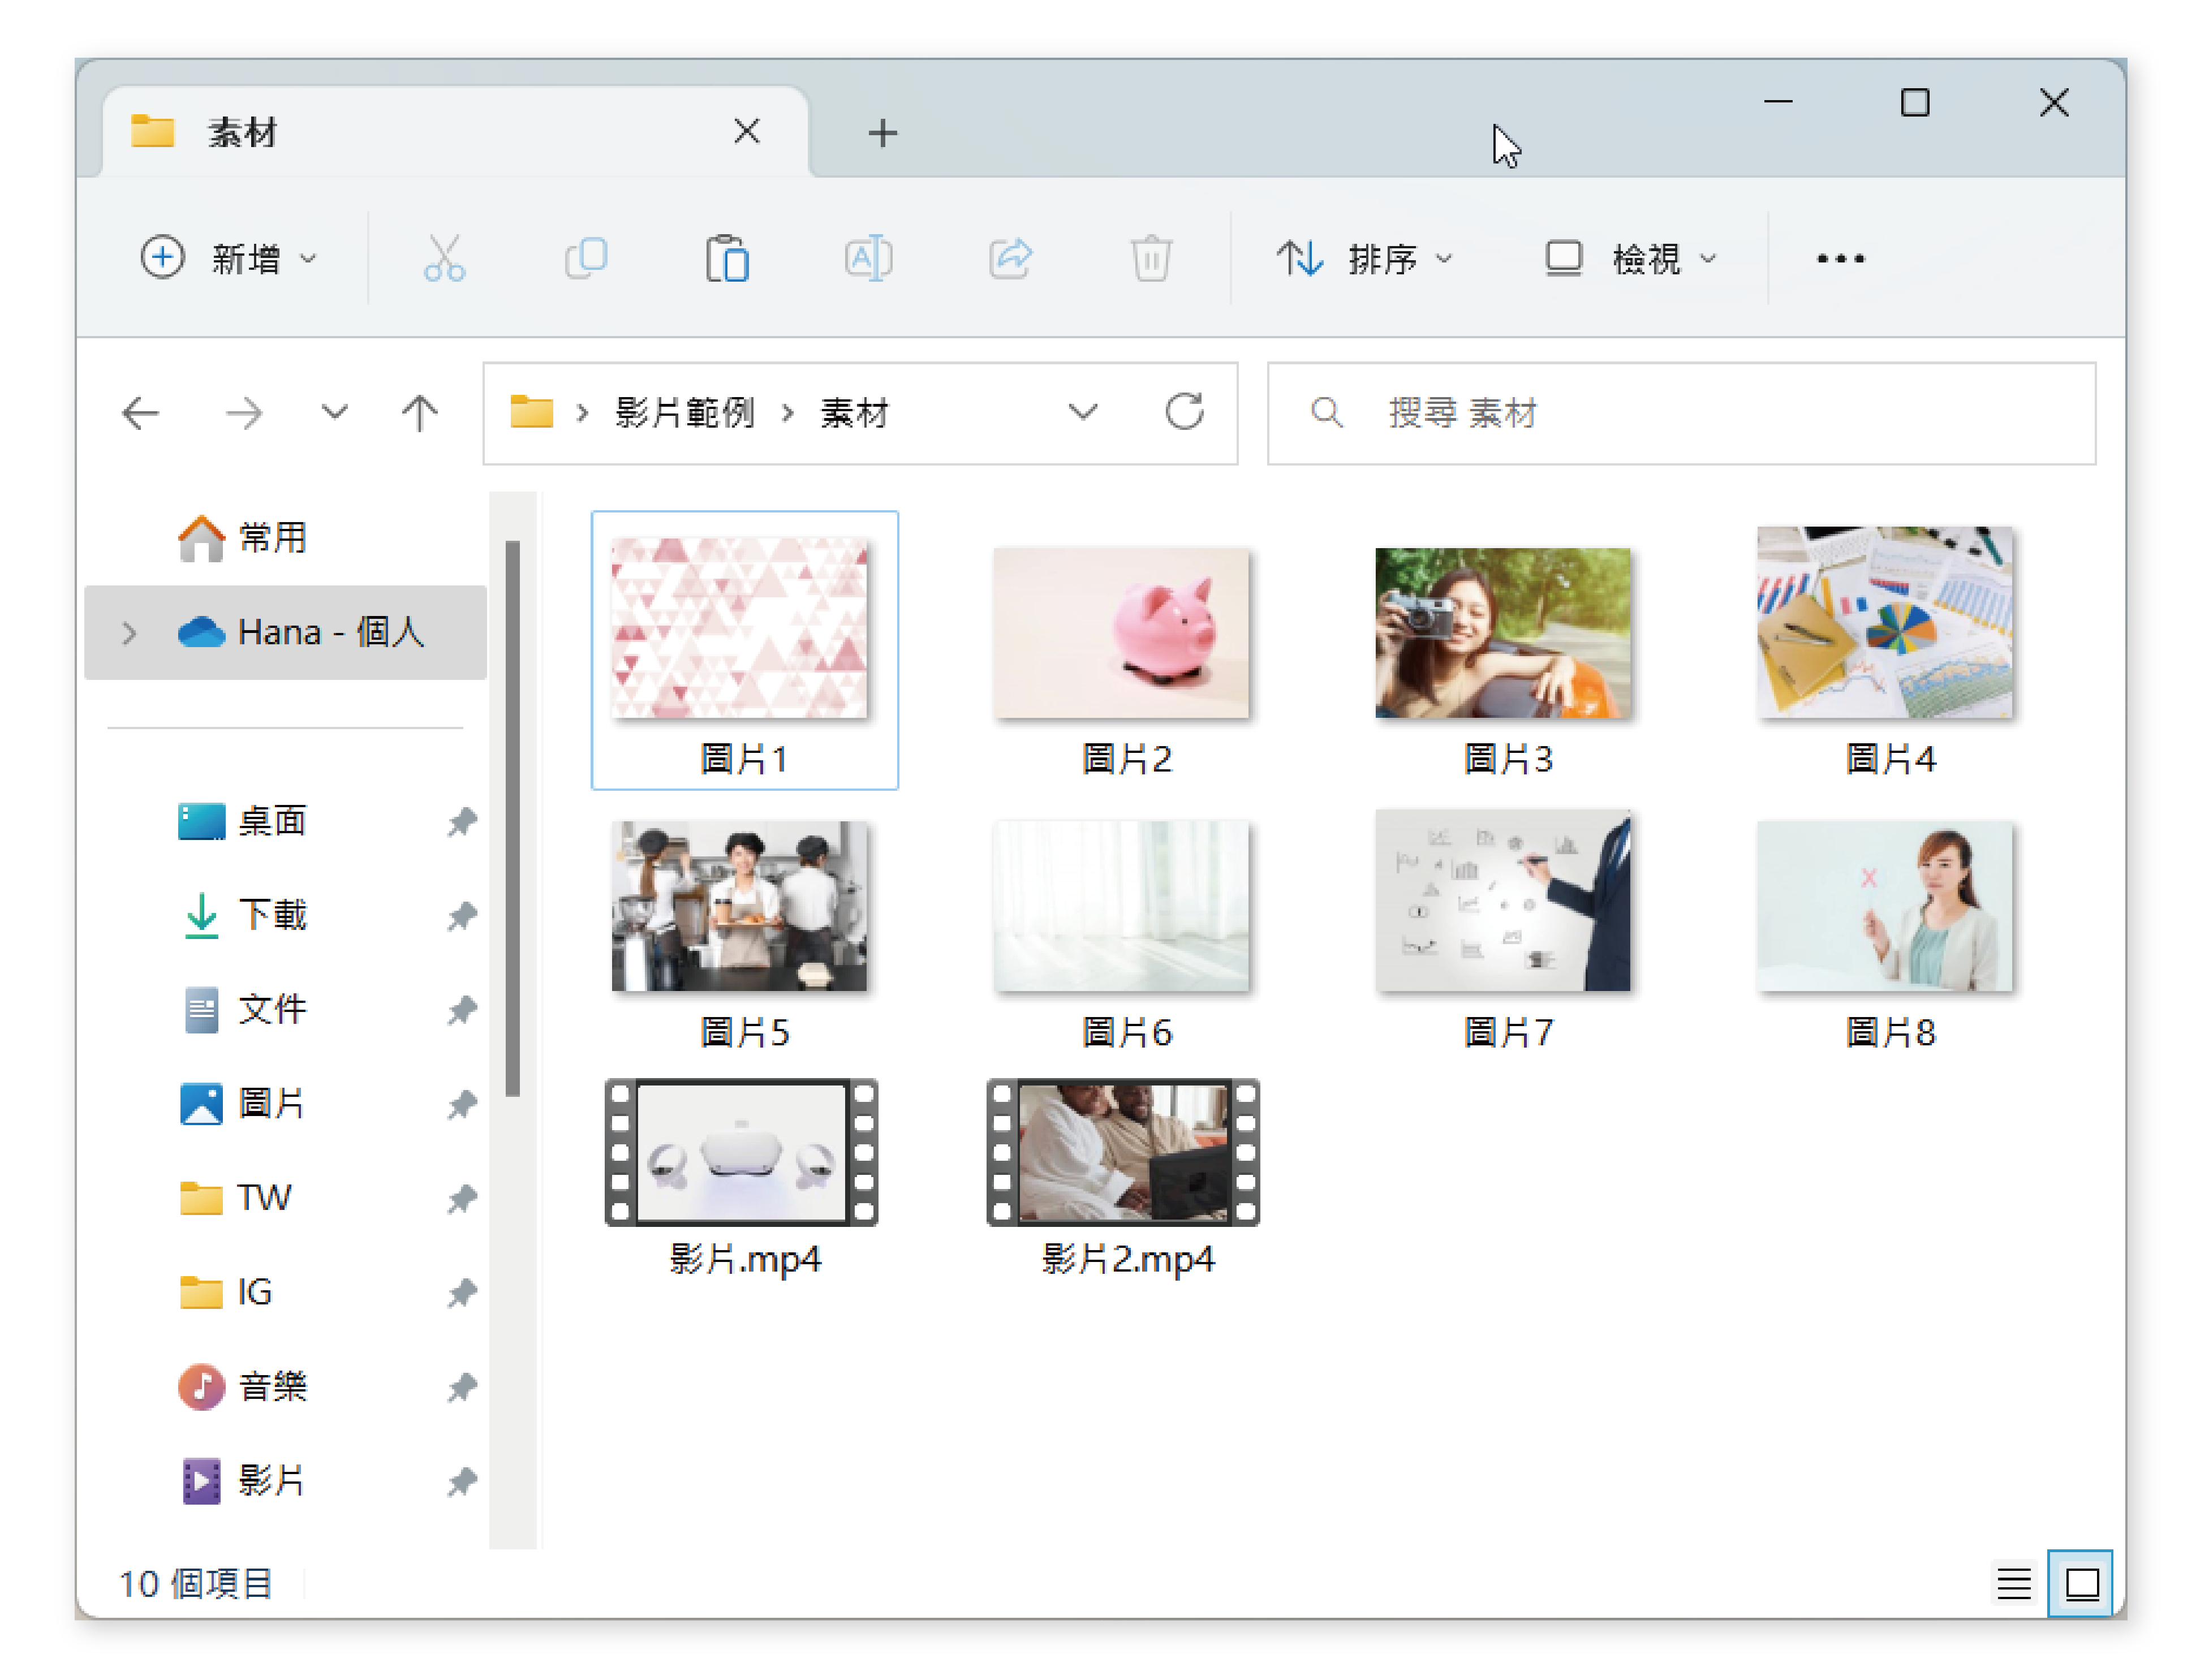Go up one folder level
The height and width of the screenshot is (1680, 2196).
coord(419,412)
